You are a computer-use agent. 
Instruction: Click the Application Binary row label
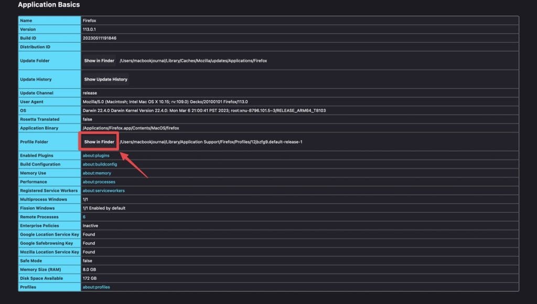(x=39, y=128)
